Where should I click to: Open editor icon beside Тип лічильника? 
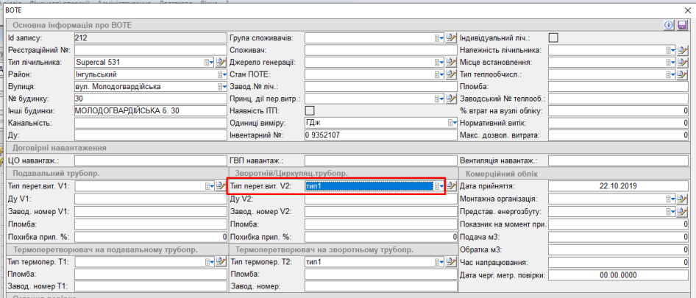click(220, 63)
